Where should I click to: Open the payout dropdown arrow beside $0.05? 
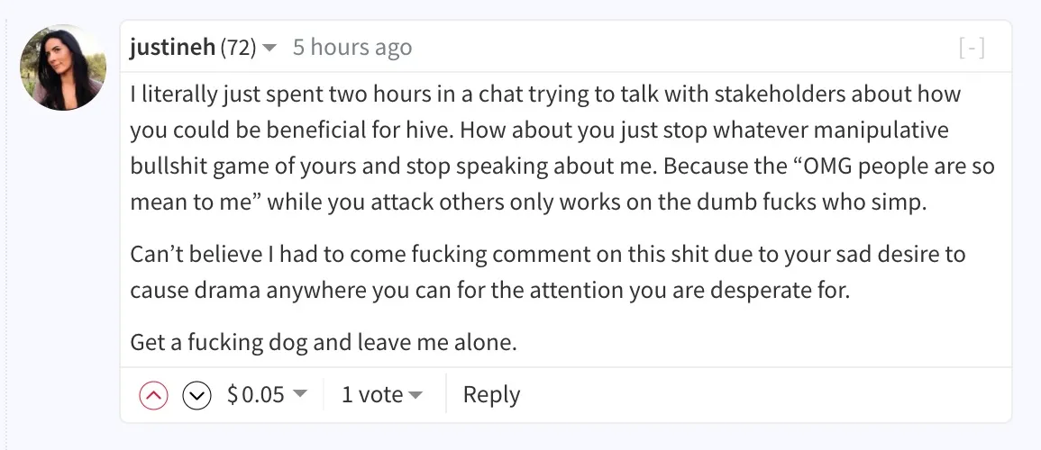click(x=300, y=393)
